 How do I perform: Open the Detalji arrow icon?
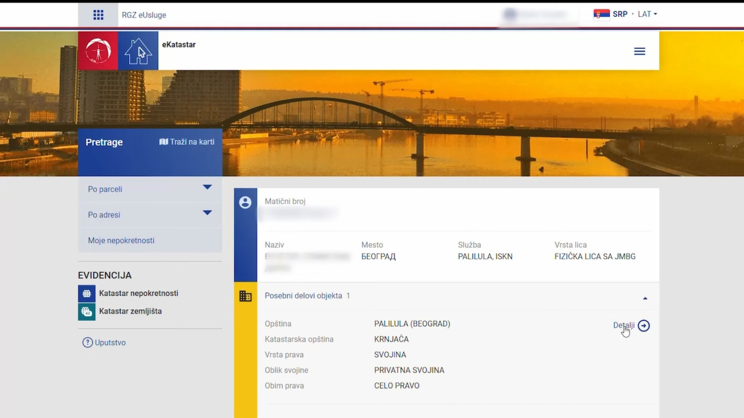coord(644,325)
